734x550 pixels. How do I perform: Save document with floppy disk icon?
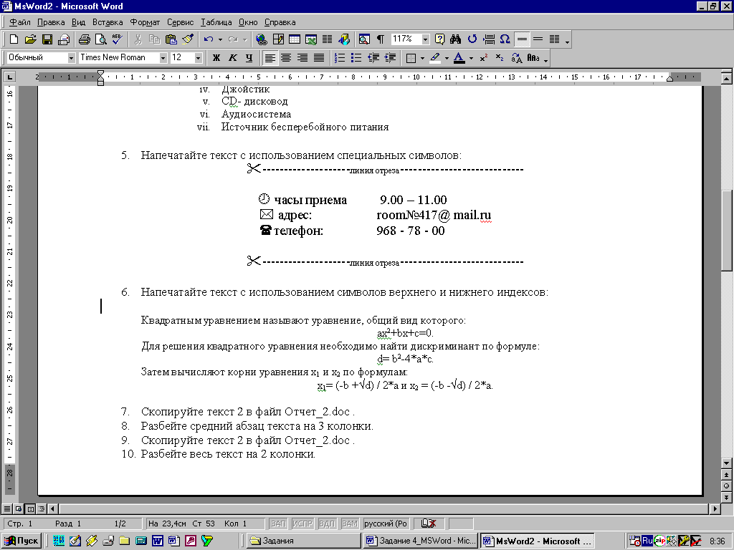point(47,40)
